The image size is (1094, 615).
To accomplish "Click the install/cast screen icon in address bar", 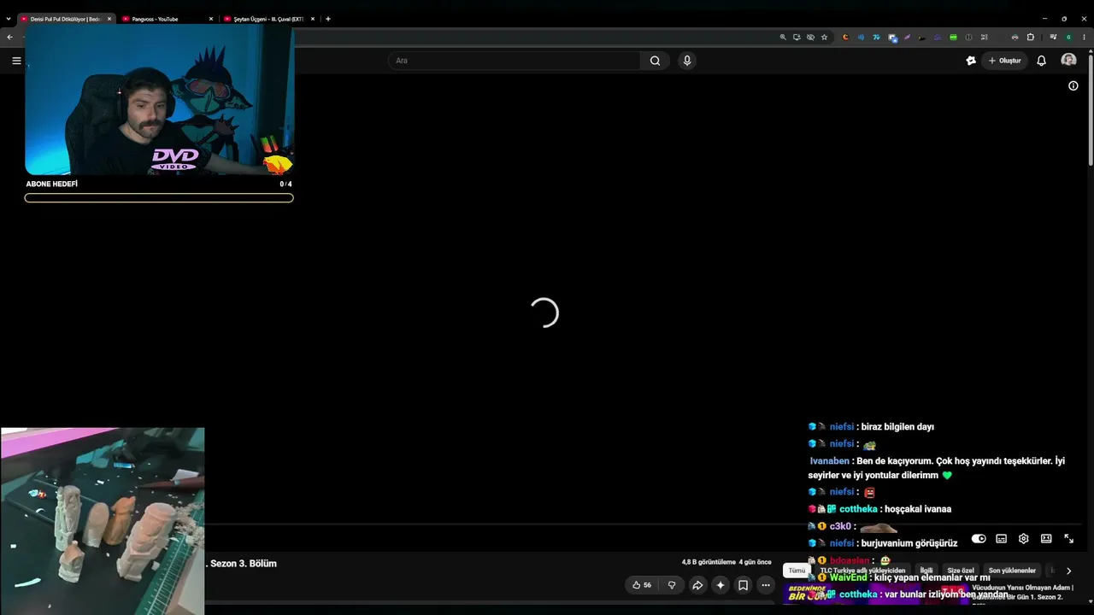I will [x=797, y=38].
